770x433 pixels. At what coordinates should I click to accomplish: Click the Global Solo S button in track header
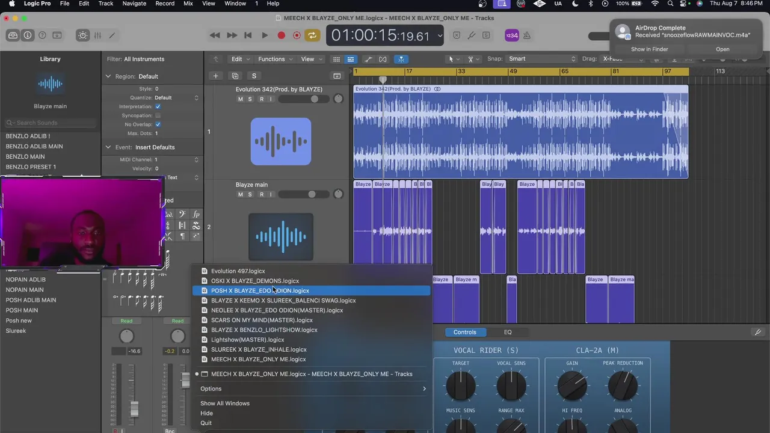tap(254, 76)
